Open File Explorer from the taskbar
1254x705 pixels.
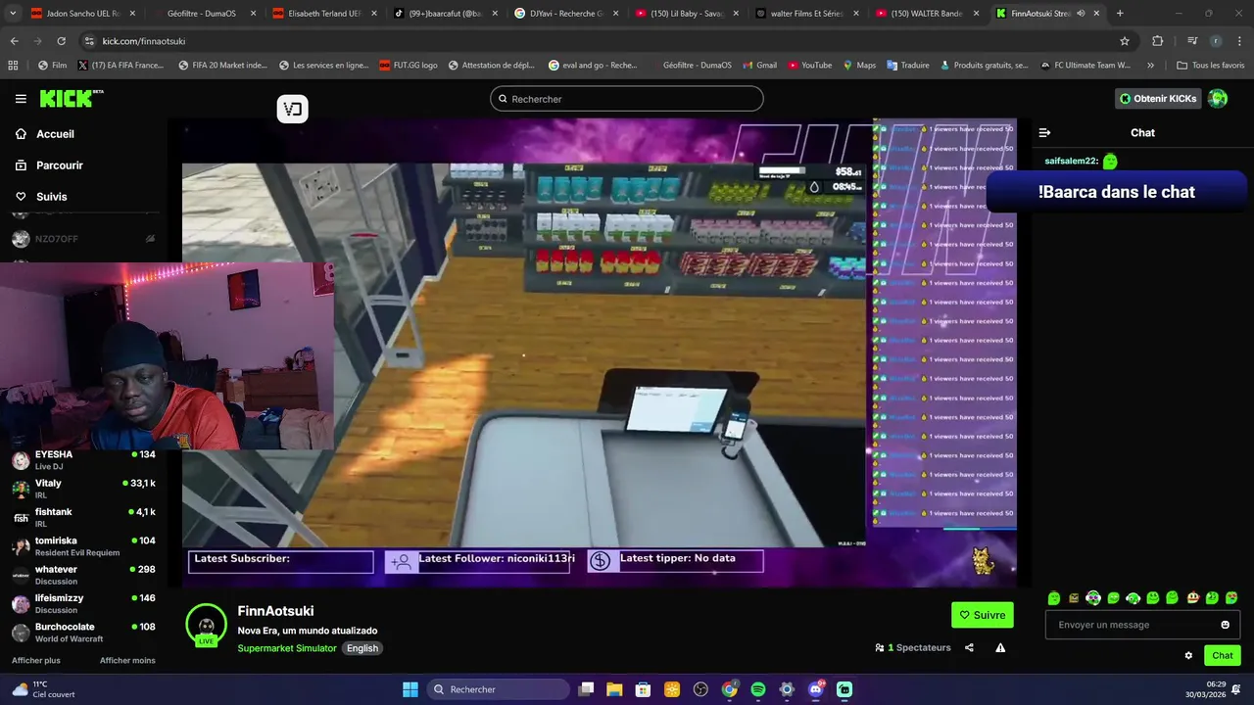click(x=614, y=689)
